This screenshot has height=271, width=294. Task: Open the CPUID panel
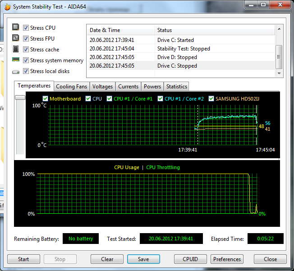click(x=190, y=259)
